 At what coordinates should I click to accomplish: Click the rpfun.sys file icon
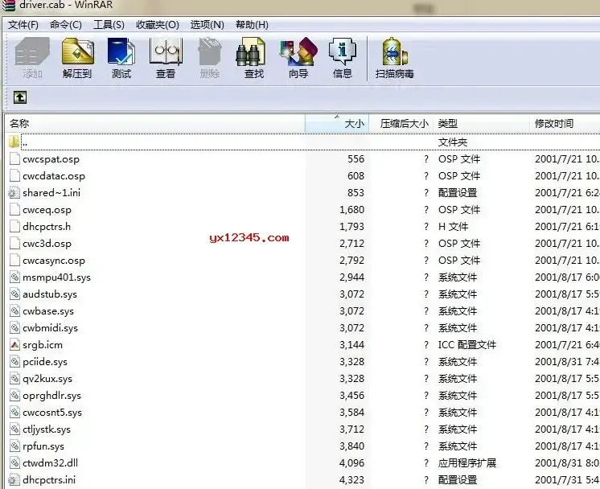(14, 446)
